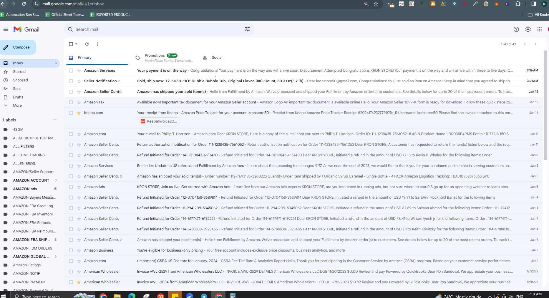Screen dimensions: 549x298
Task: Expand More in the left sidebar
Action: click(x=17, y=106)
